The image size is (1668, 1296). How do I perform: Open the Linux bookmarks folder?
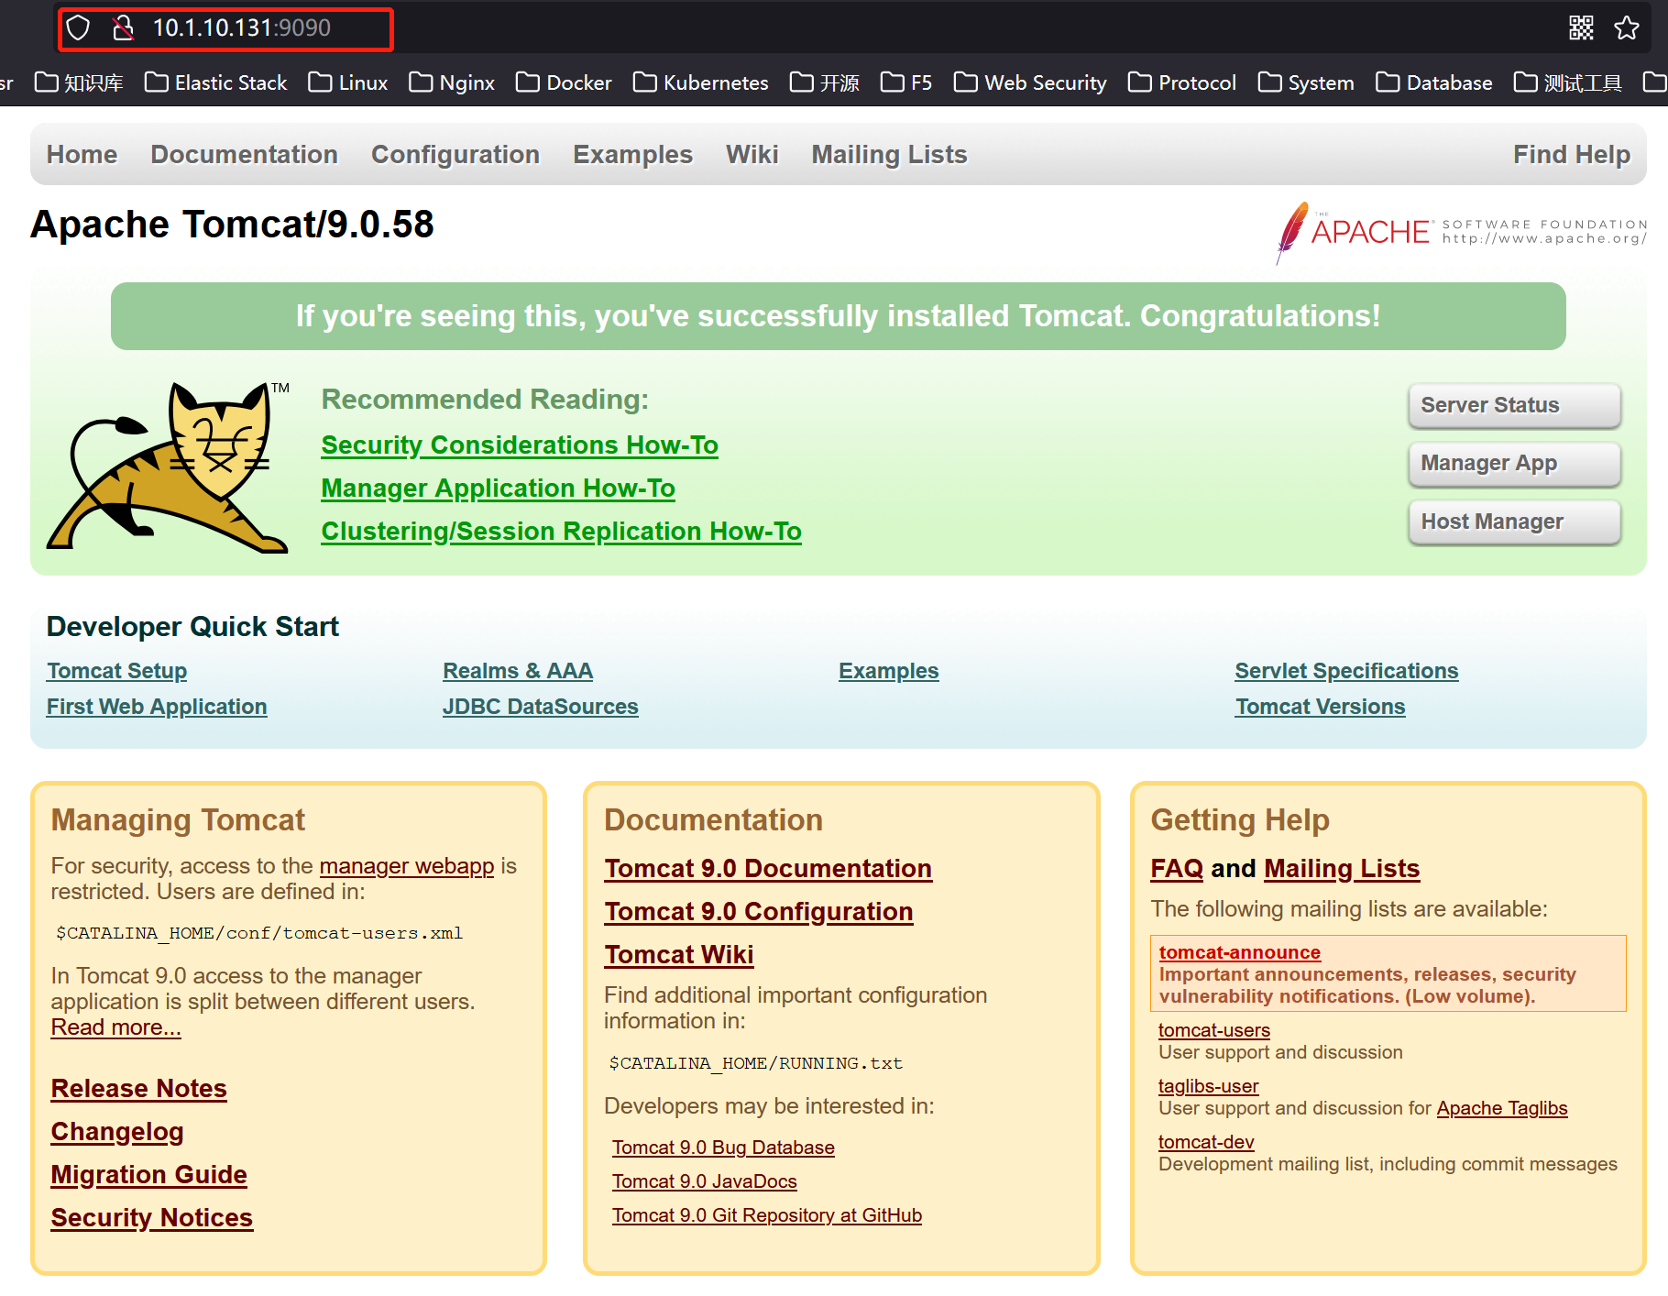tap(348, 82)
